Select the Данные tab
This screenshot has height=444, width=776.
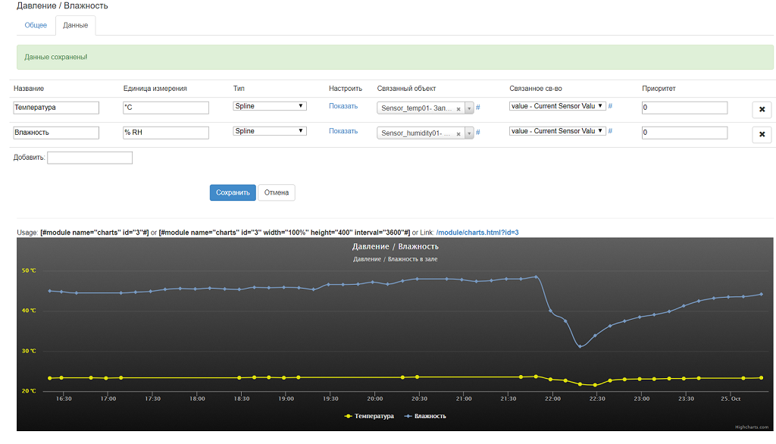[x=75, y=25]
